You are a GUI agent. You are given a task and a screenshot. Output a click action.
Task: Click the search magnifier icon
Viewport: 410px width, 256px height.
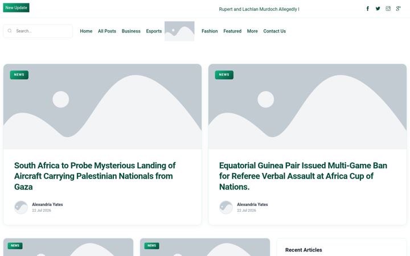10,31
